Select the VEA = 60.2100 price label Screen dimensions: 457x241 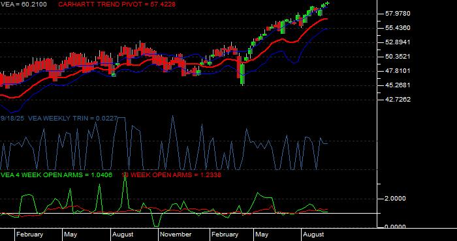pos(24,5)
